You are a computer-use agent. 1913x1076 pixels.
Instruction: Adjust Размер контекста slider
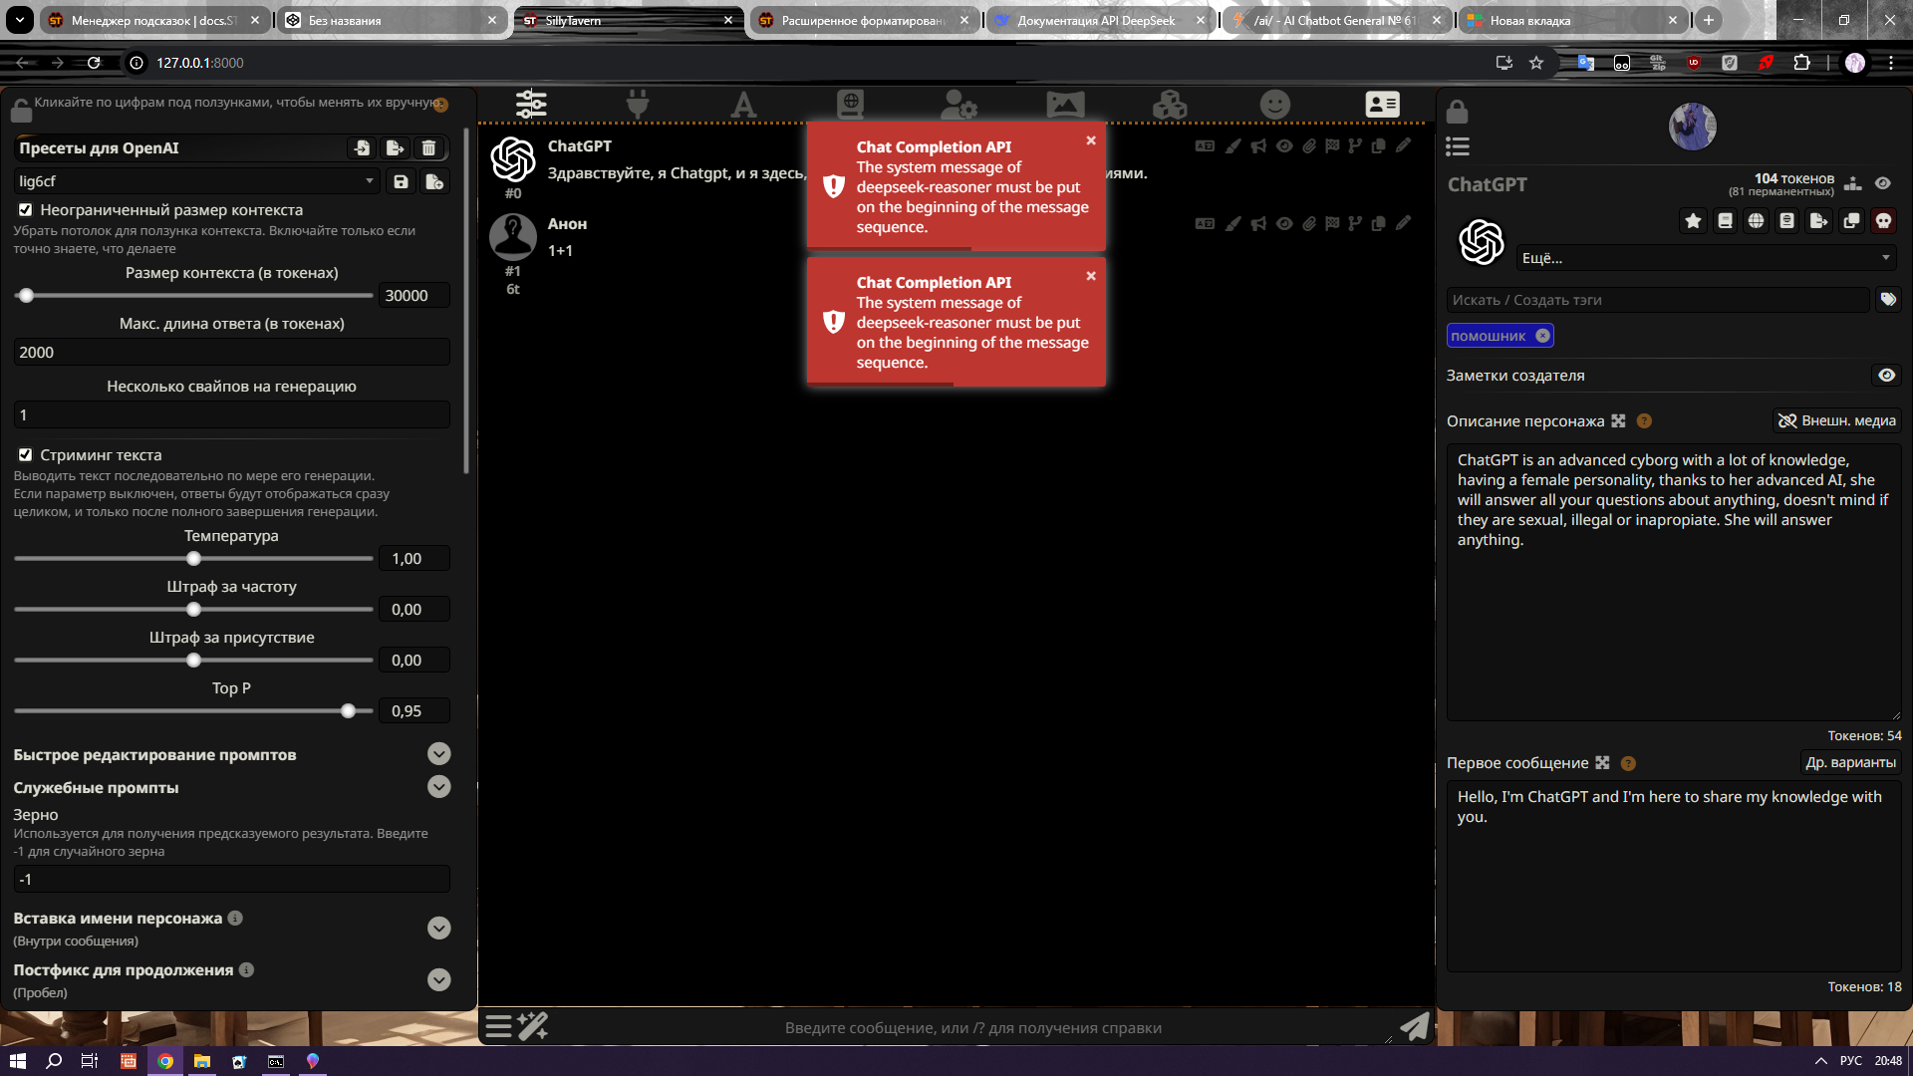click(x=193, y=296)
